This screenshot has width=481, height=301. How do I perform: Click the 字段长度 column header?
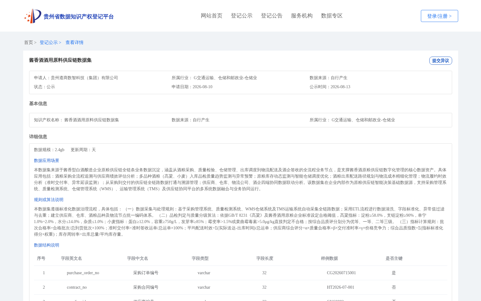[x=265, y=258]
